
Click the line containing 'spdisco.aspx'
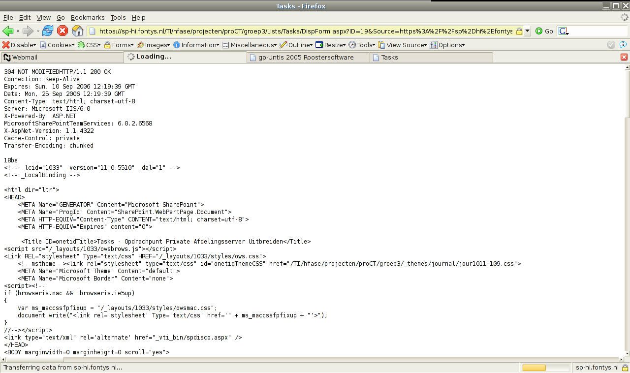point(123,338)
